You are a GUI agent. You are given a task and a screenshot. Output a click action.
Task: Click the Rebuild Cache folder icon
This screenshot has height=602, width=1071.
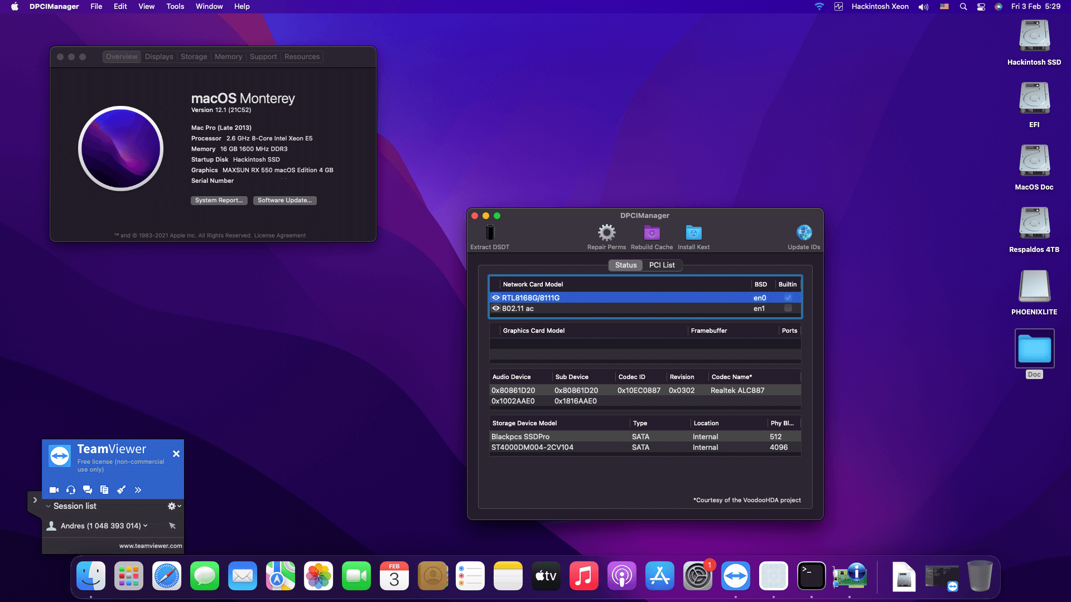pos(652,232)
